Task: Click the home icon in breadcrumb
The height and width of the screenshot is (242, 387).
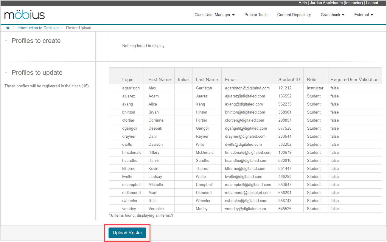Action: coord(8,28)
